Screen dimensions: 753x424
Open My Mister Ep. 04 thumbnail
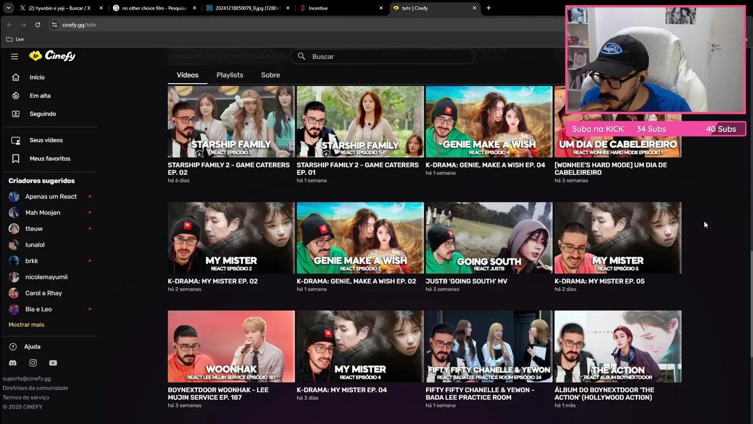click(x=360, y=347)
